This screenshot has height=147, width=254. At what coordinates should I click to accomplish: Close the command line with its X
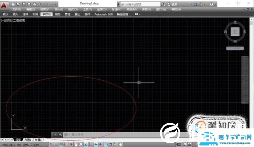point(55,135)
